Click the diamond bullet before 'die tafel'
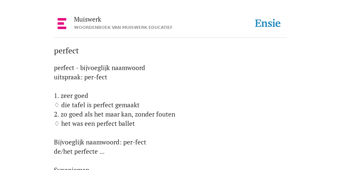 coord(57,105)
